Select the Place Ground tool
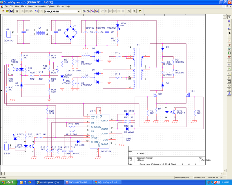Viewport: 232px width, 185px height. pyautogui.click(x=229, y=49)
